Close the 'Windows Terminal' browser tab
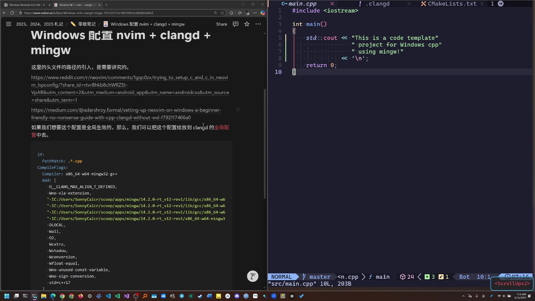 click(x=49, y=5)
